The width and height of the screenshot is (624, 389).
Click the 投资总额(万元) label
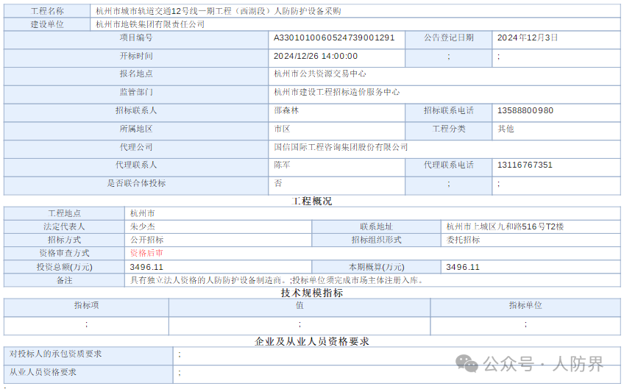point(64,267)
